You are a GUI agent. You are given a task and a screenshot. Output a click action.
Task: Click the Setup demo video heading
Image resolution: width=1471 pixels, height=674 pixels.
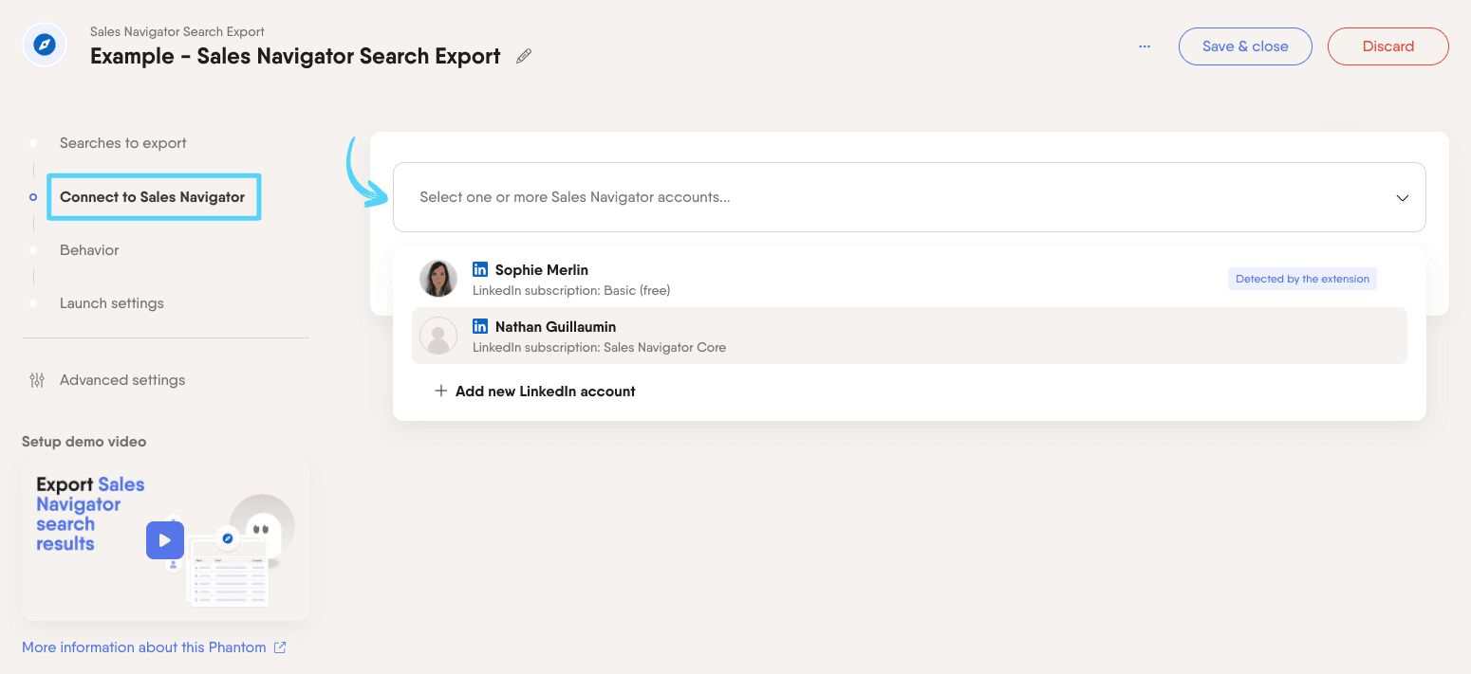(x=84, y=442)
